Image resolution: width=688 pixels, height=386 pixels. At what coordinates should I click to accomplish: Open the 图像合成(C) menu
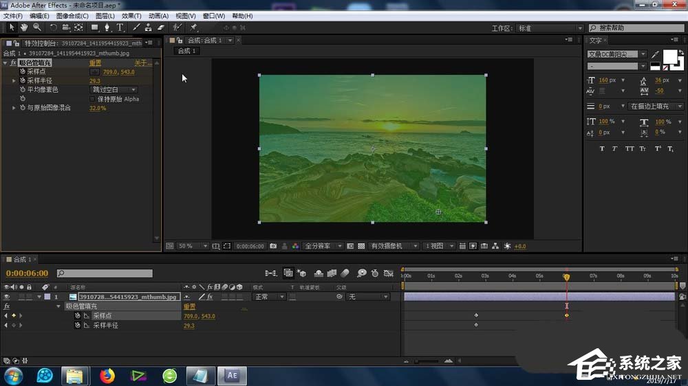coord(72,16)
